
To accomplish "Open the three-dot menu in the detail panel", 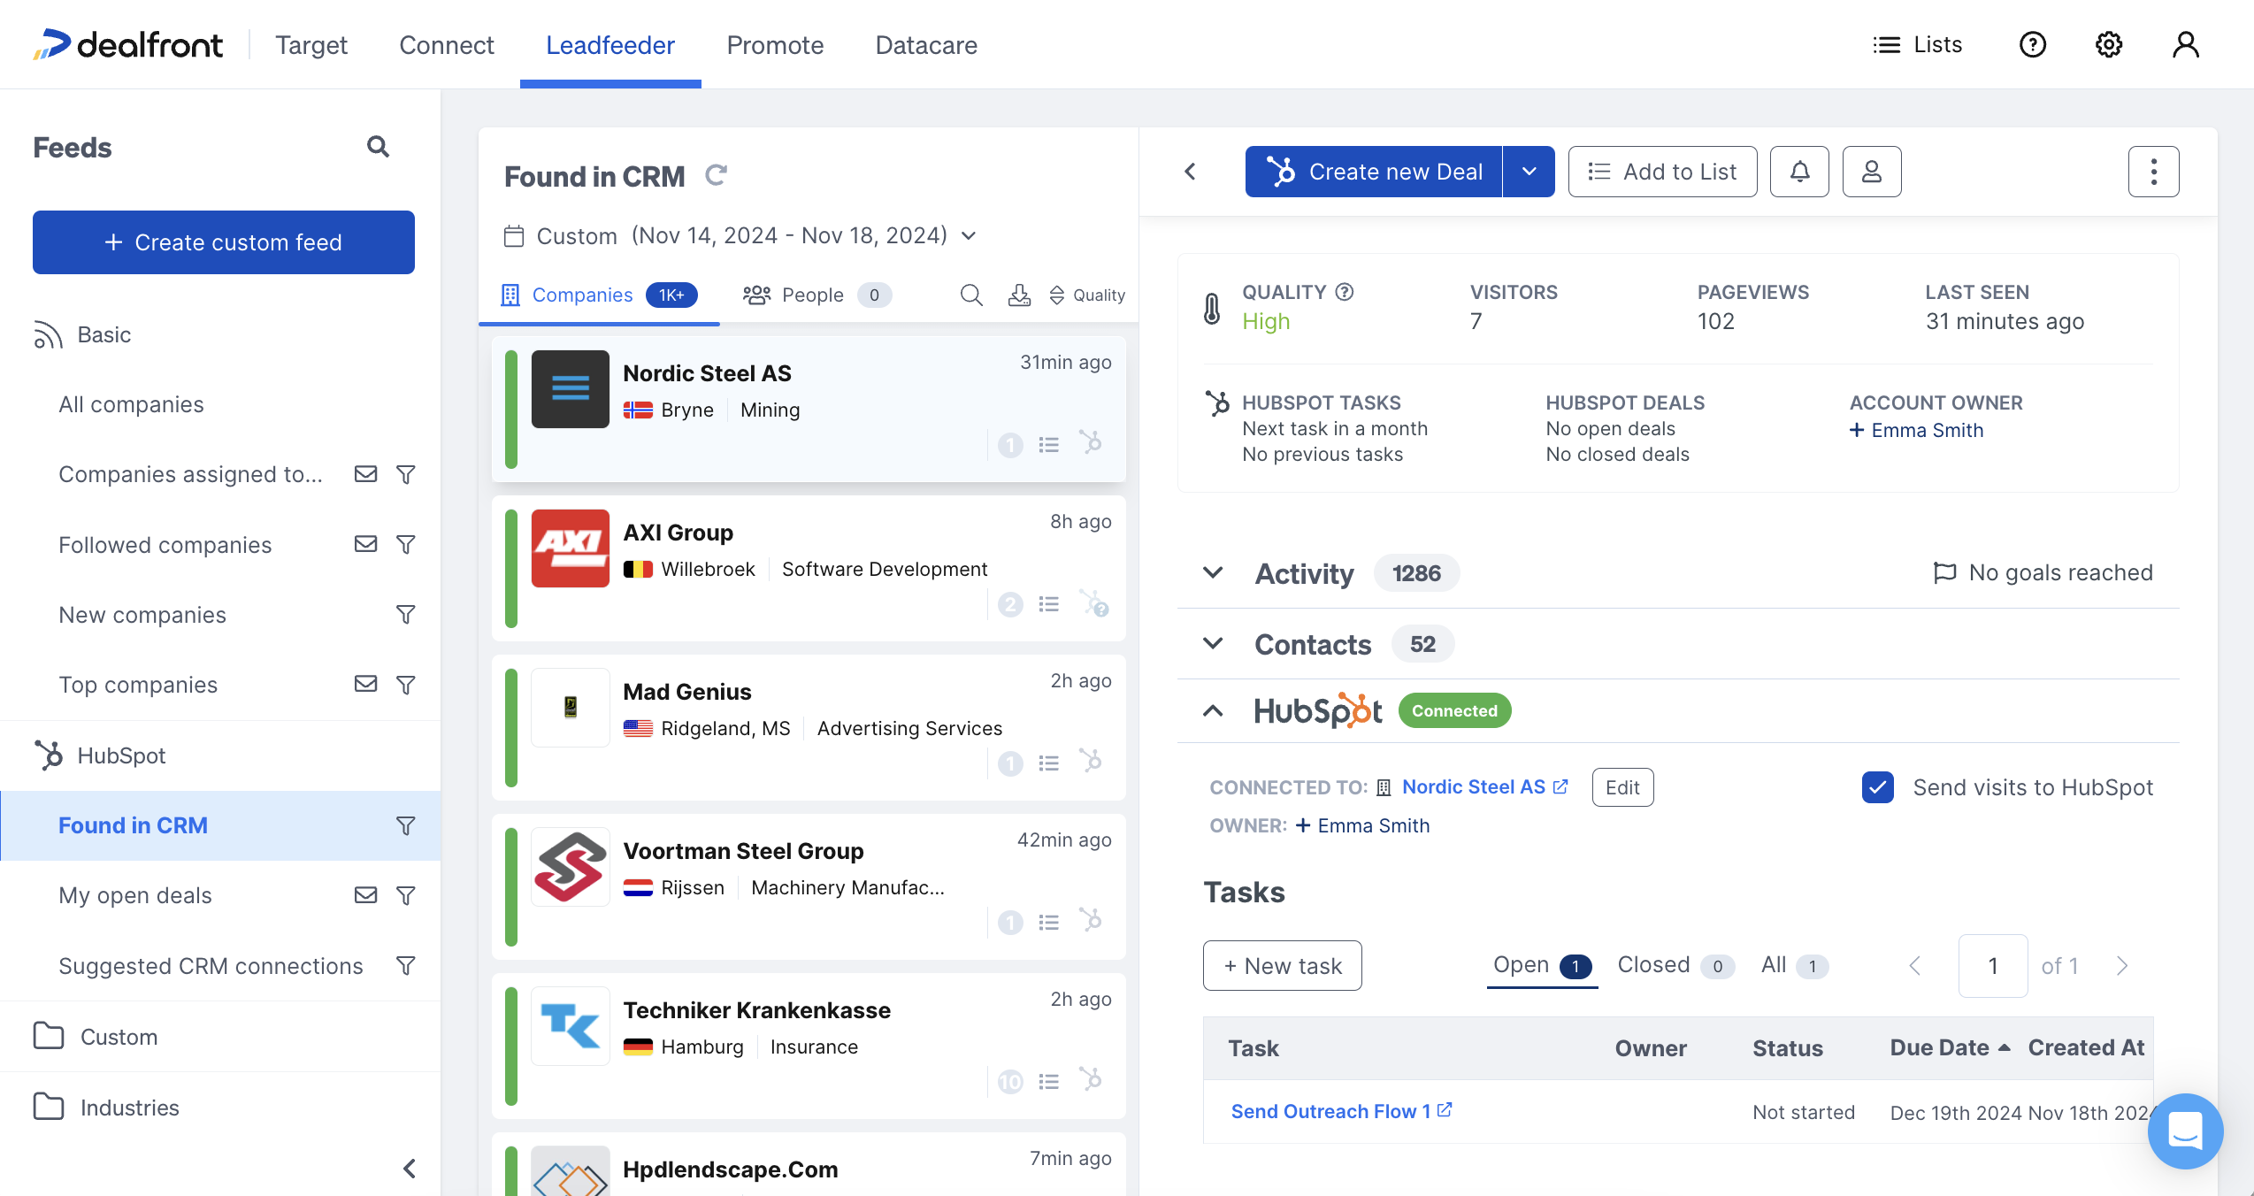I will (2153, 171).
